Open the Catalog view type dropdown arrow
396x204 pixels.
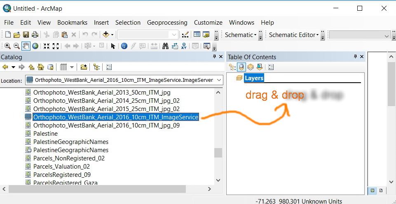72,67
